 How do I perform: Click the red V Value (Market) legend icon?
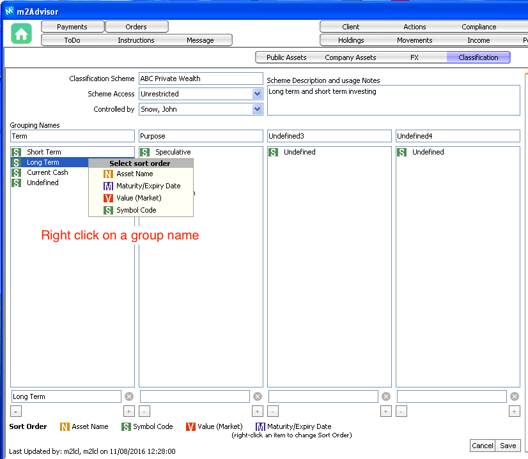[190, 427]
